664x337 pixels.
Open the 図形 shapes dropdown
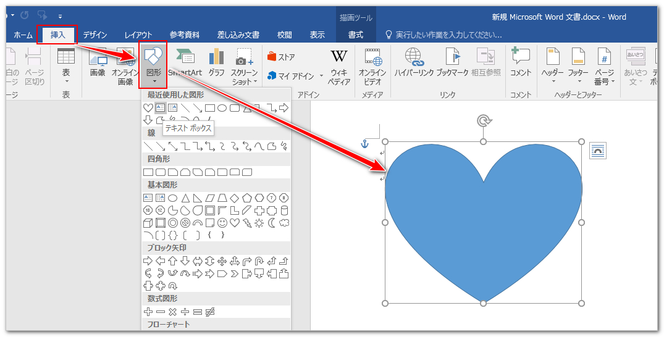(x=153, y=65)
